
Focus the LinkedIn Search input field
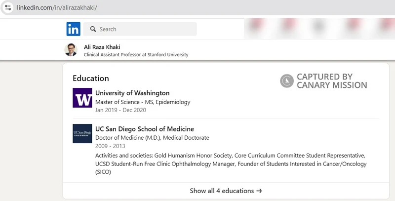point(140,29)
